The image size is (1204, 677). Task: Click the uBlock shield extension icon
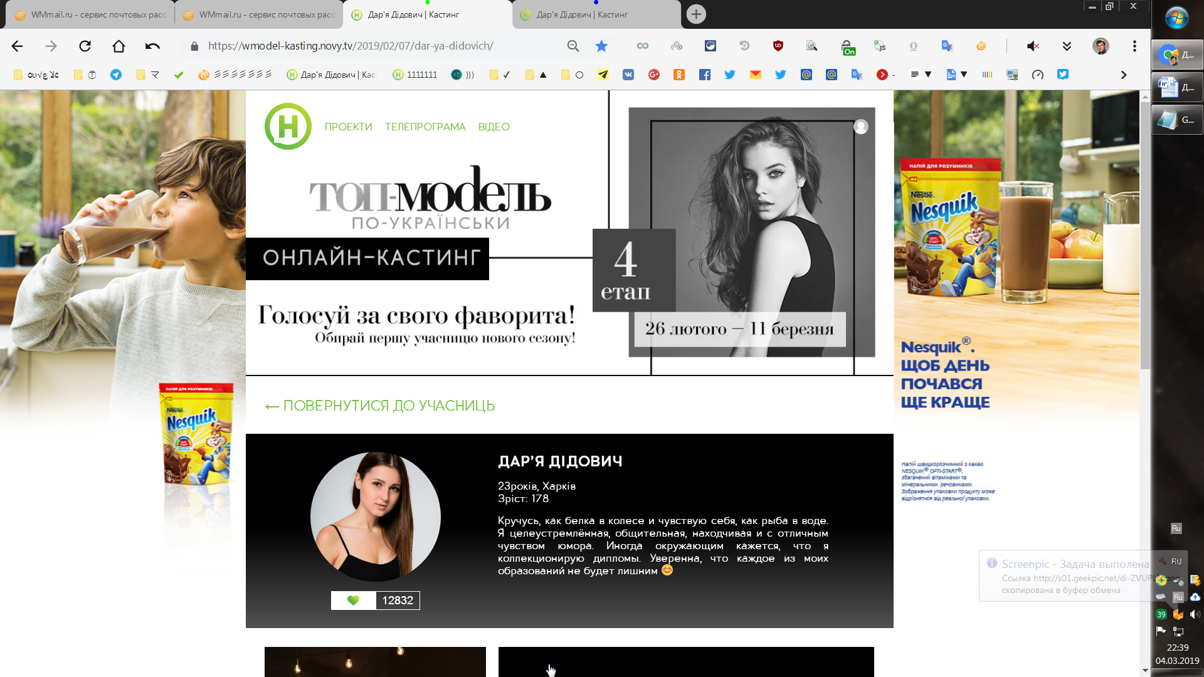pos(778,46)
